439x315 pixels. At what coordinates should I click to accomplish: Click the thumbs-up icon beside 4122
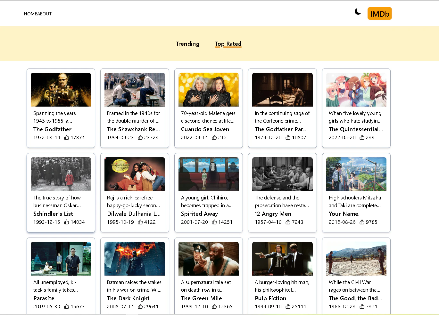click(x=140, y=222)
